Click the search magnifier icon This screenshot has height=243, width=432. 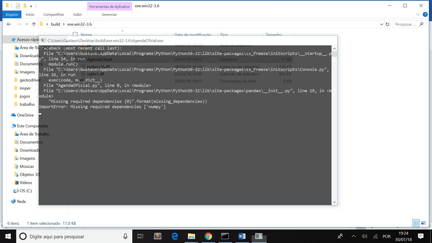pos(421,24)
